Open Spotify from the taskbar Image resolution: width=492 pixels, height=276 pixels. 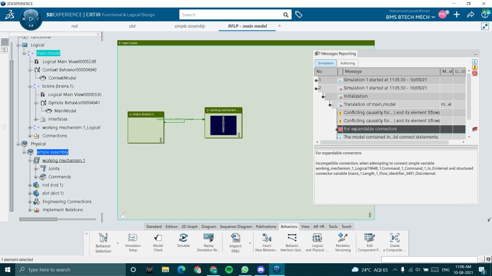click(229, 269)
